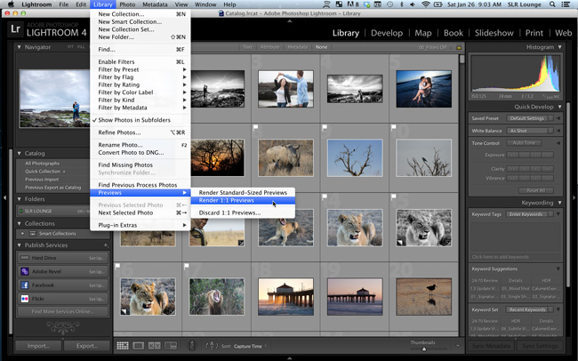
Task: Choose Discard 1:1 Previews
Action: coord(243,213)
